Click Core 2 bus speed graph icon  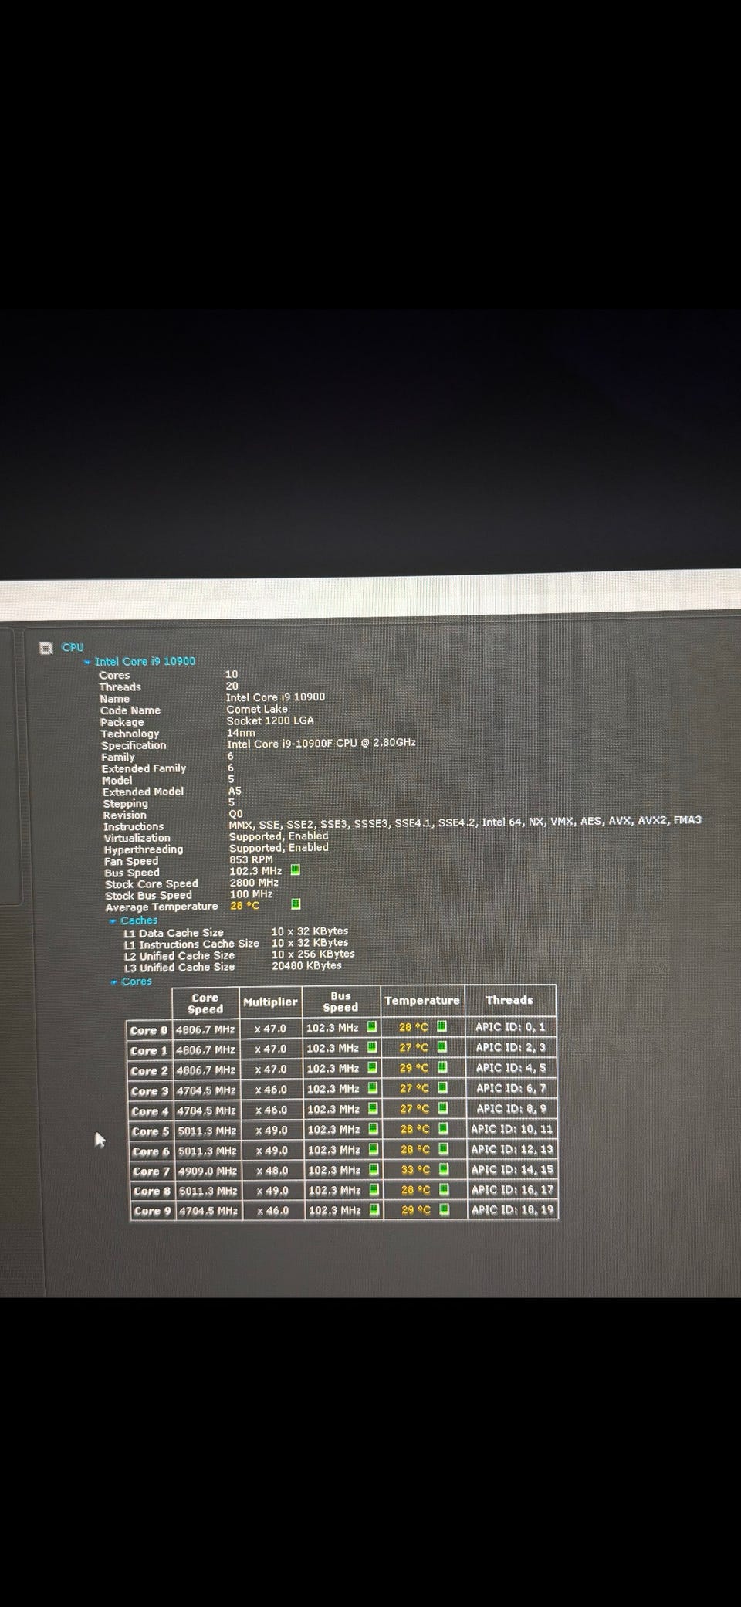tap(372, 1068)
